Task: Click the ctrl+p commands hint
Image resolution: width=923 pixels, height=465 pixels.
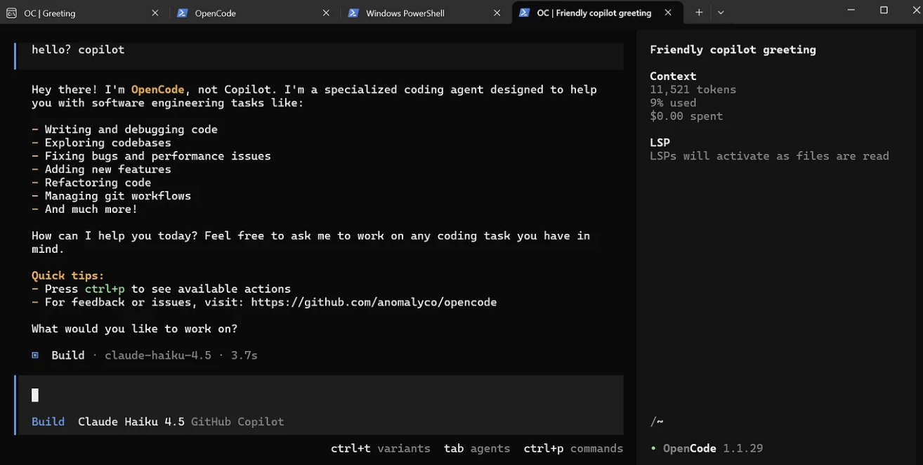Action: coord(573,448)
